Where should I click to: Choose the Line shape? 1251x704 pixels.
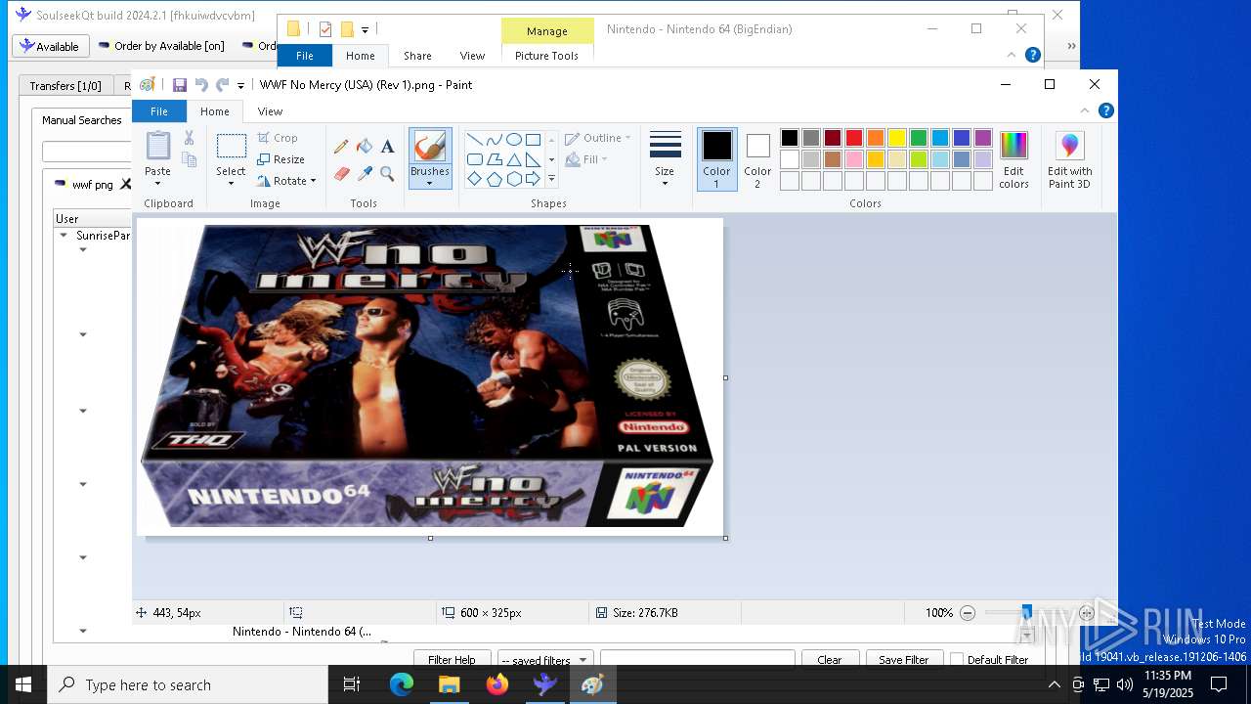coord(474,139)
